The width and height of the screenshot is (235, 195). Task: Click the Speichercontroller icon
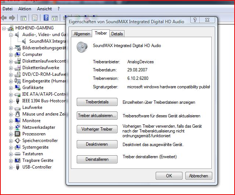point(18,141)
